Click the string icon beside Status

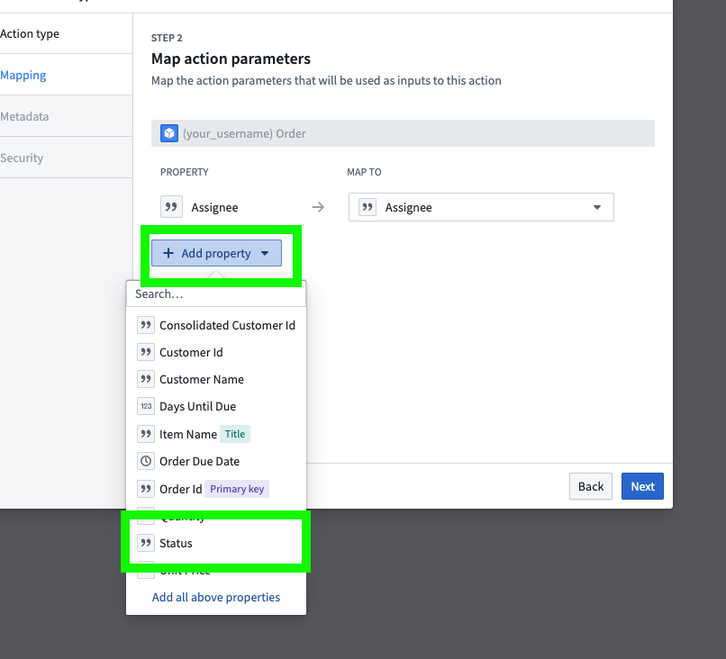click(146, 543)
